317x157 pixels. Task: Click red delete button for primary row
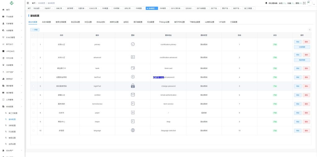click(x=306, y=42)
